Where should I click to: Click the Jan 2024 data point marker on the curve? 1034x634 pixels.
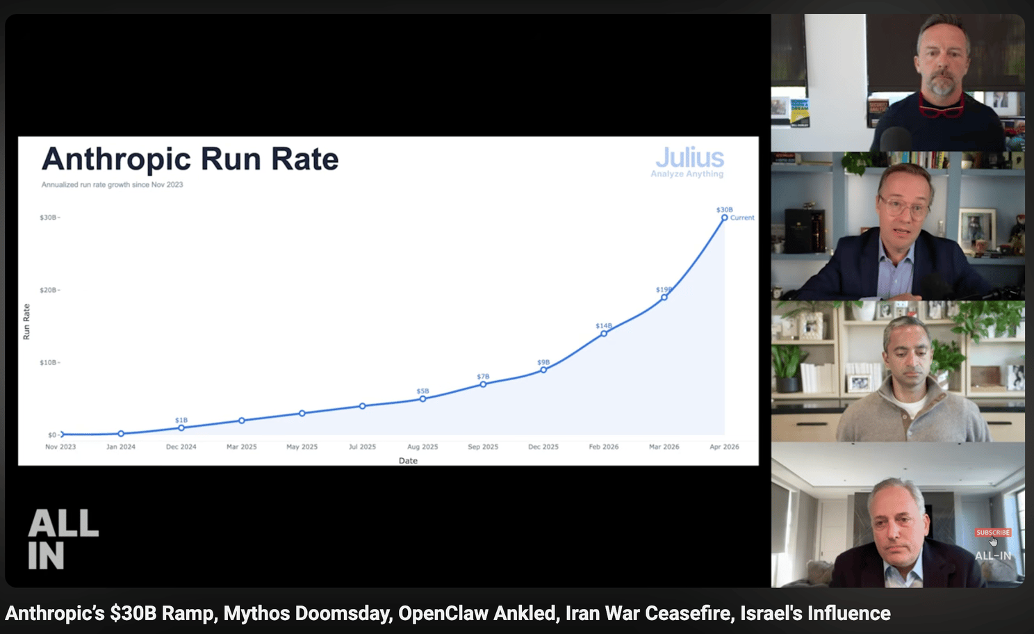(x=121, y=433)
